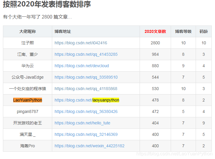Click the article count 472
Screen dimensions: 215x159
pos(155,111)
